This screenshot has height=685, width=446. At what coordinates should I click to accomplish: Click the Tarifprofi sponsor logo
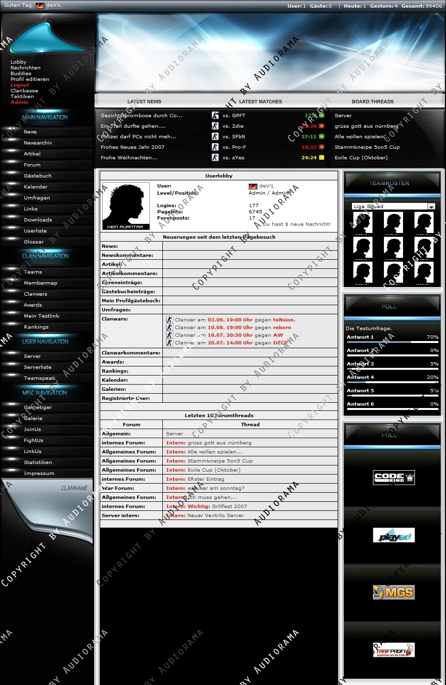(393, 650)
